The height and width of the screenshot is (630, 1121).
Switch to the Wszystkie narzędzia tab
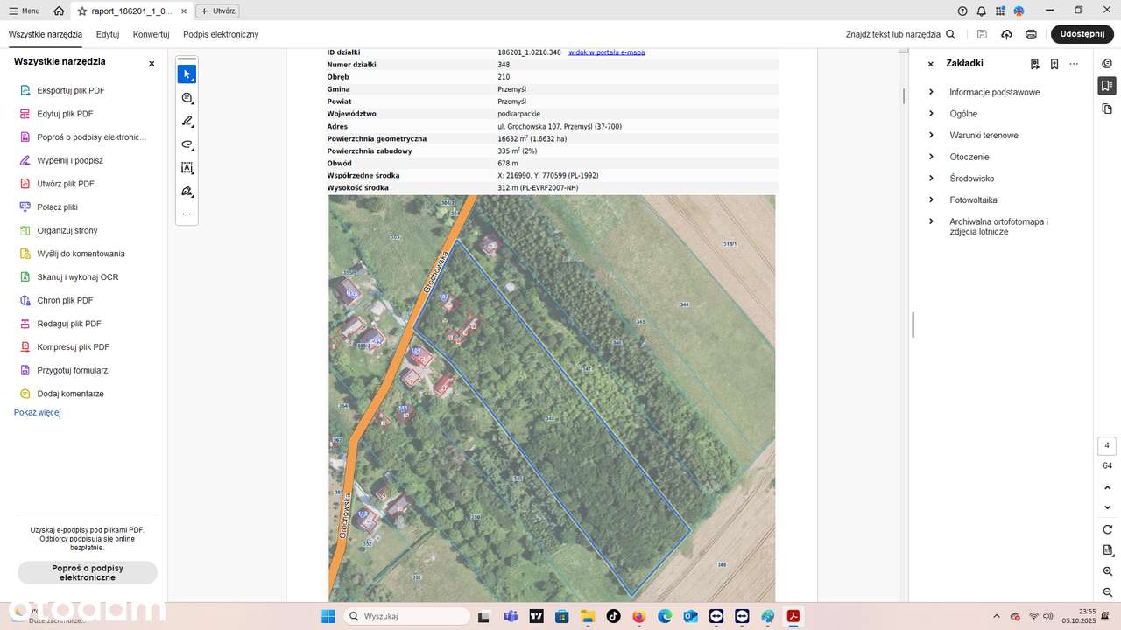point(46,35)
